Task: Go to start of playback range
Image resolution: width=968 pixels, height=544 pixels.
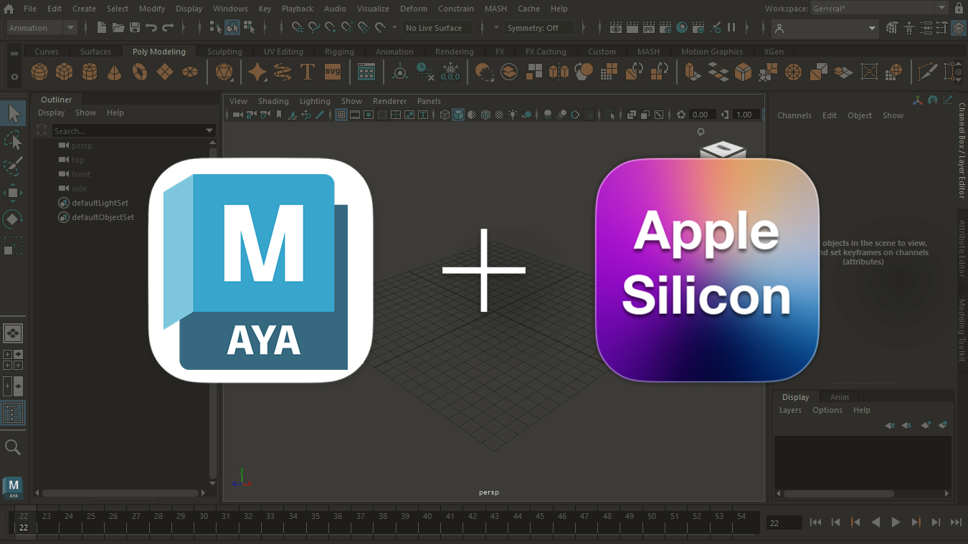Action: pos(815,522)
